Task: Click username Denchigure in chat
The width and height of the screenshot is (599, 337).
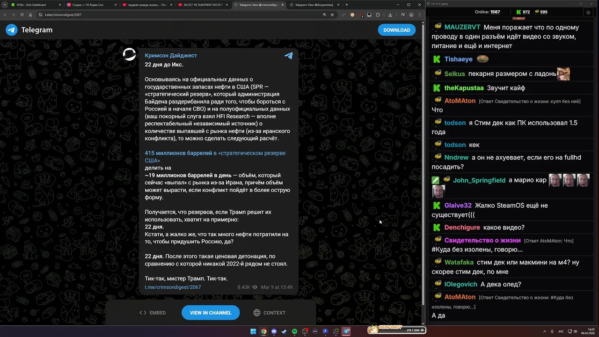Action: (x=462, y=227)
